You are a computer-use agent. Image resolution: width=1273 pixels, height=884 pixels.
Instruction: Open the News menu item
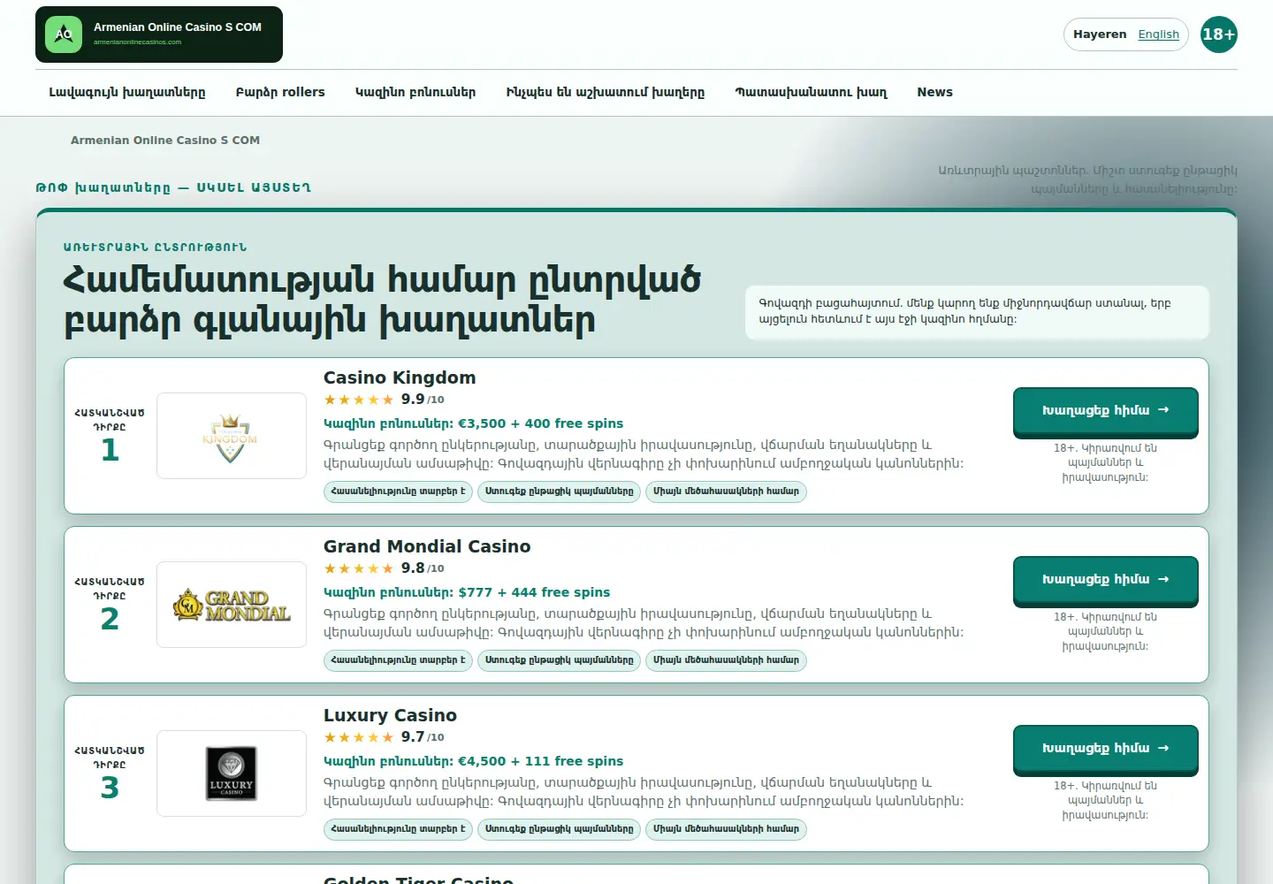tap(934, 92)
